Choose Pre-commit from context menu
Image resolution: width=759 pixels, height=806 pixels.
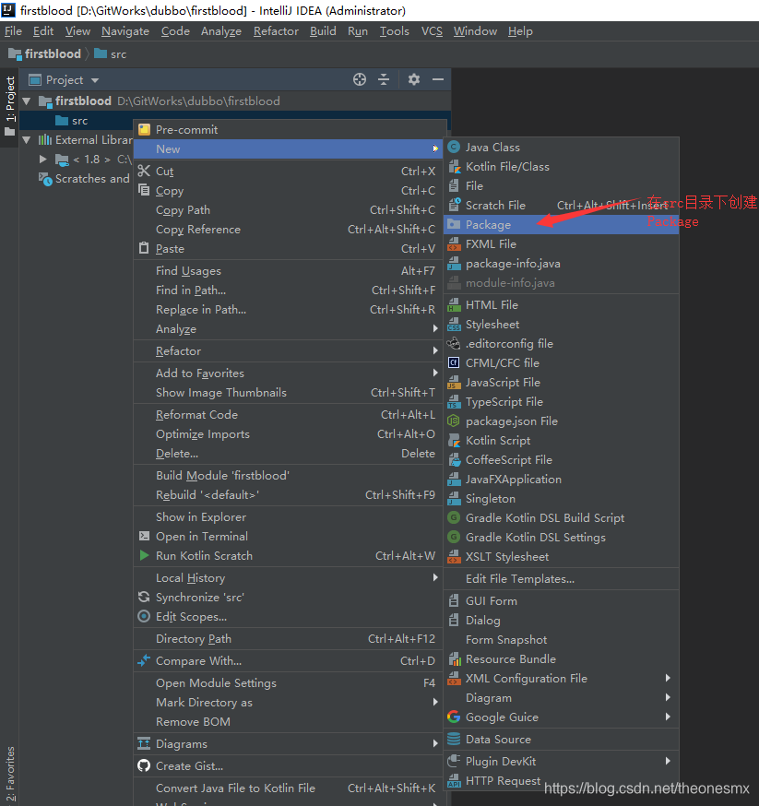[288, 129]
